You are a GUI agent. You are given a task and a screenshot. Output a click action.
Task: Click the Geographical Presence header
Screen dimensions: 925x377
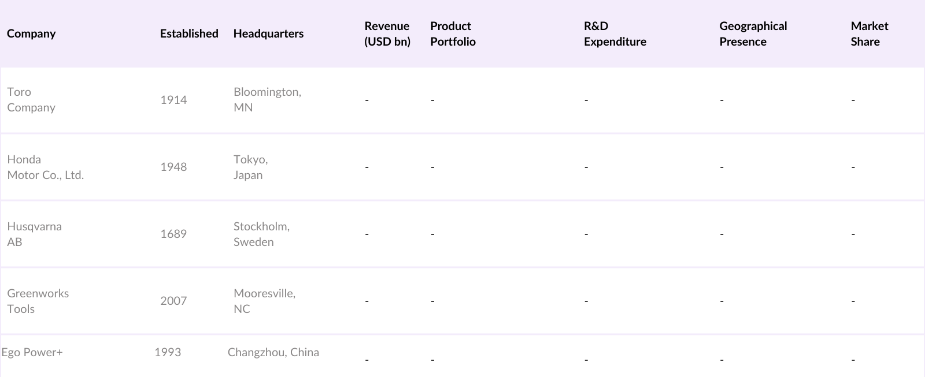click(x=753, y=33)
